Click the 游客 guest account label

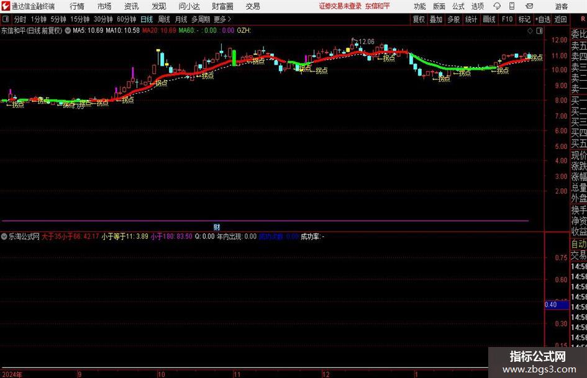point(561,6)
